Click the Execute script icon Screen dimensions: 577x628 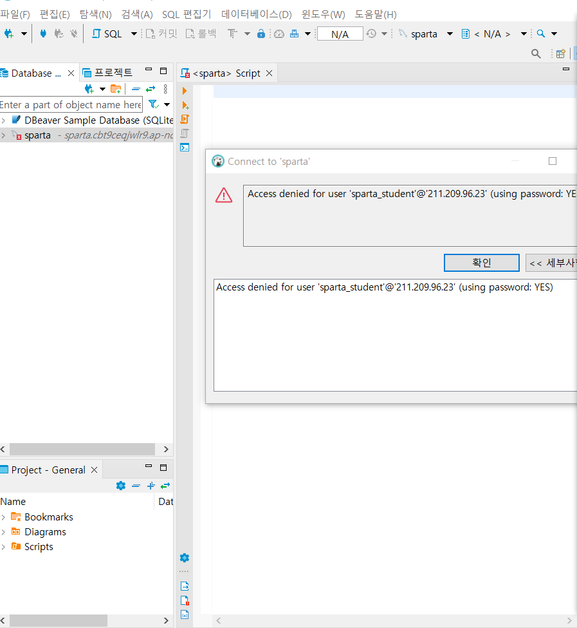pyautogui.click(x=185, y=119)
